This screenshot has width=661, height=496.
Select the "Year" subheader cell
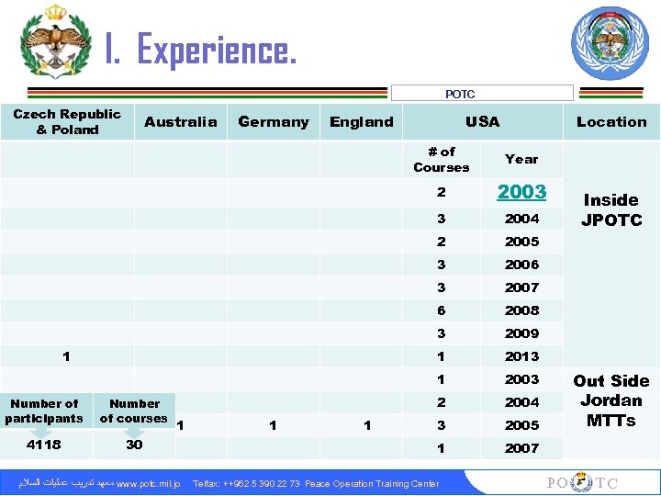tap(521, 160)
